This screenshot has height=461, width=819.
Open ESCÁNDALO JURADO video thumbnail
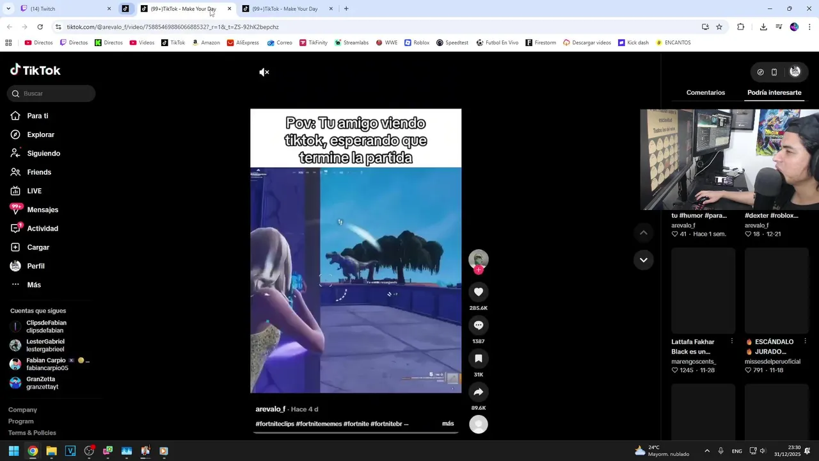pyautogui.click(x=777, y=291)
